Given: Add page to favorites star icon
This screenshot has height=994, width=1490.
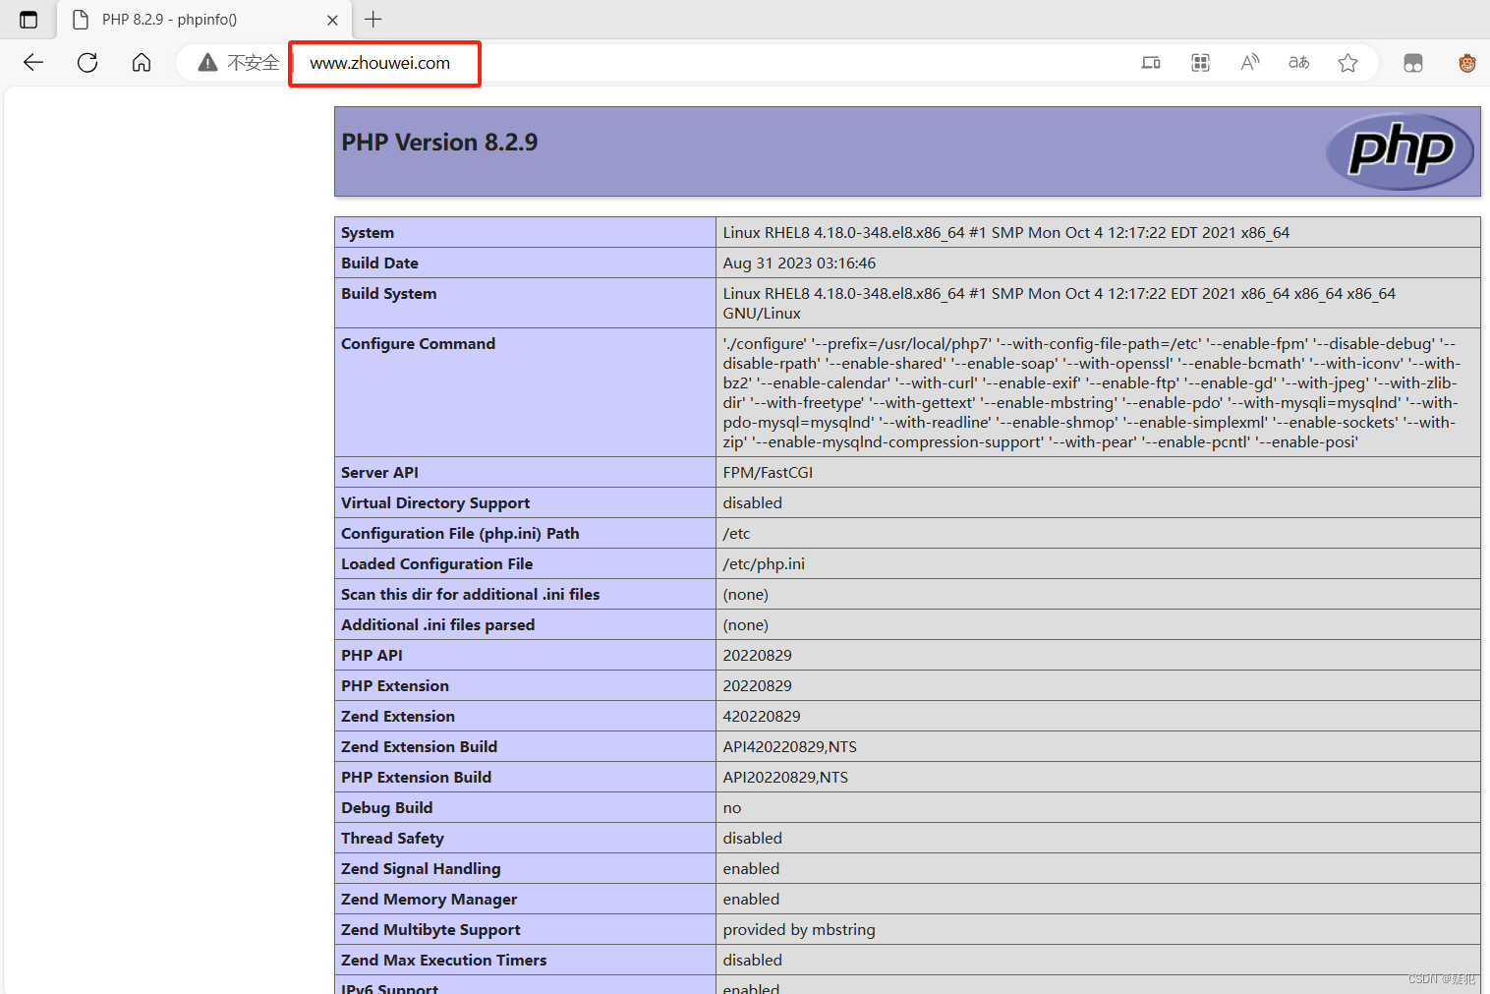Looking at the screenshot, I should click(x=1347, y=63).
